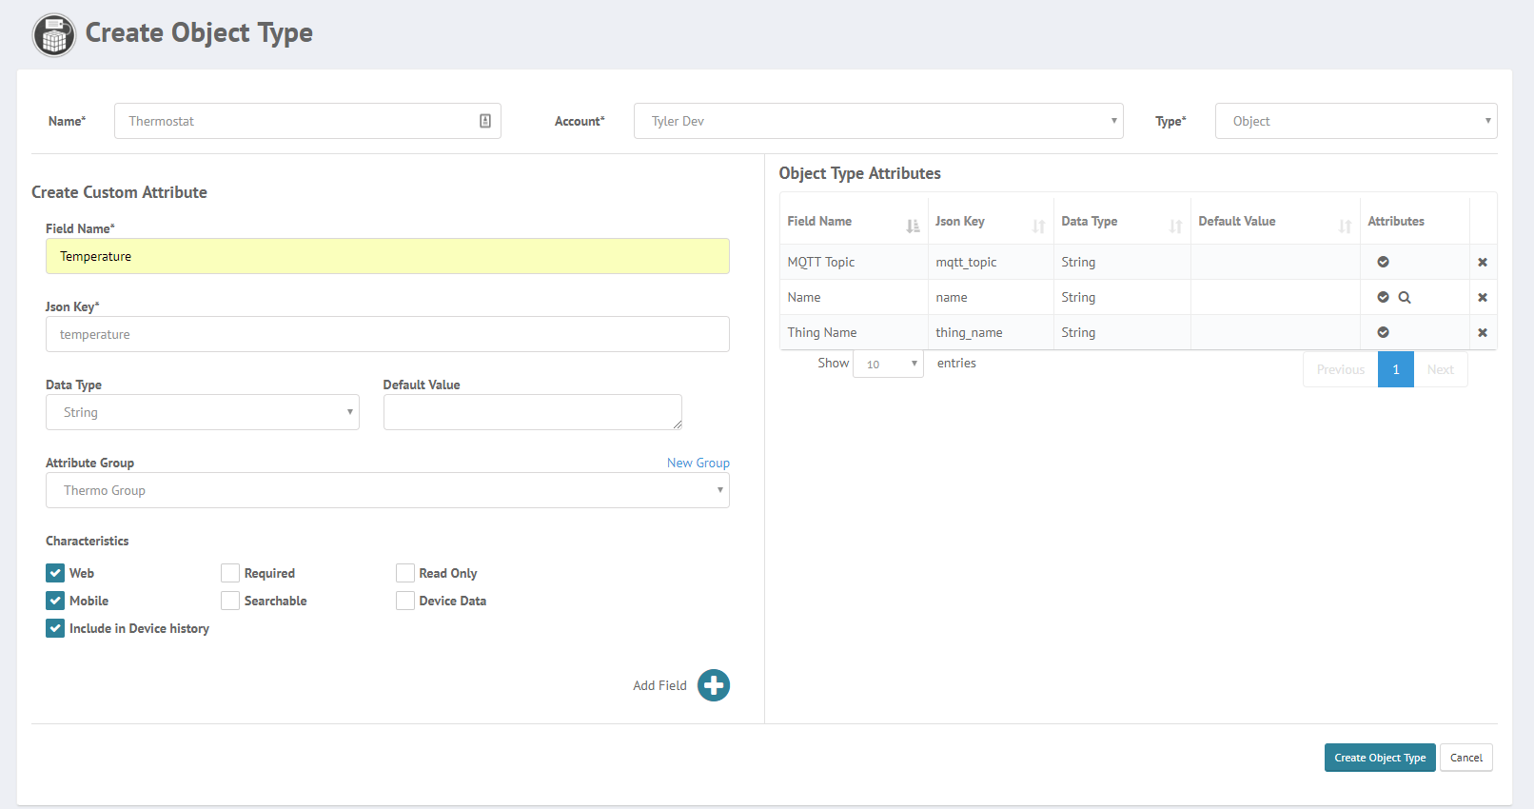Click the Cancel button
This screenshot has width=1534, height=809.
(1466, 758)
